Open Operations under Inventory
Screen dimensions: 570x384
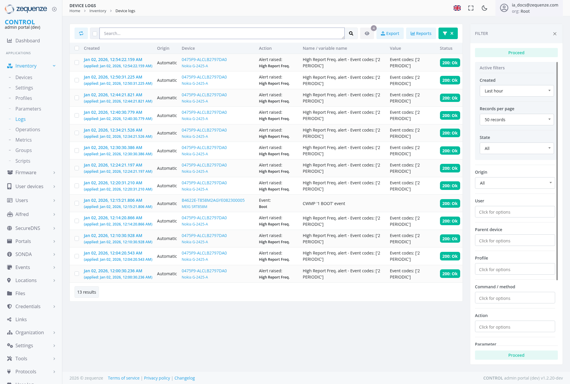click(x=28, y=129)
